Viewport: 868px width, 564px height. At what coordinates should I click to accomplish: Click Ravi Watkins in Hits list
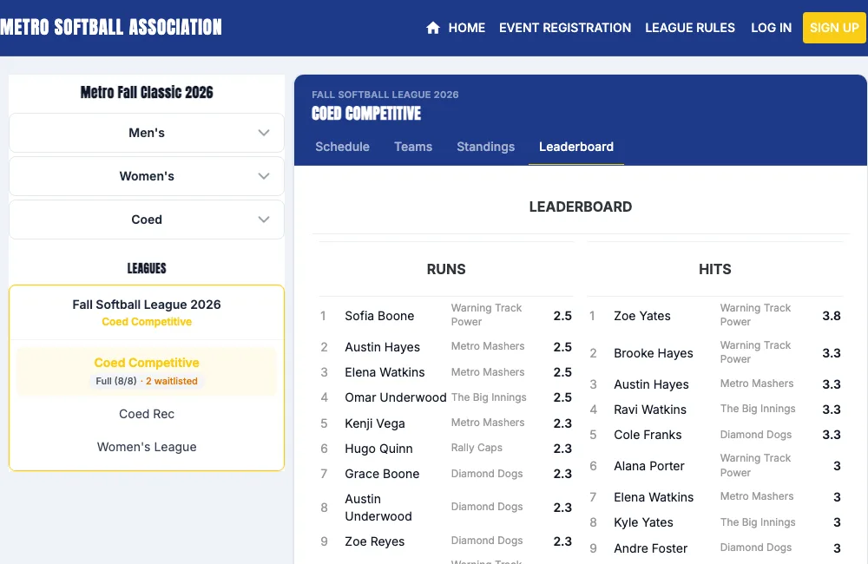click(650, 410)
